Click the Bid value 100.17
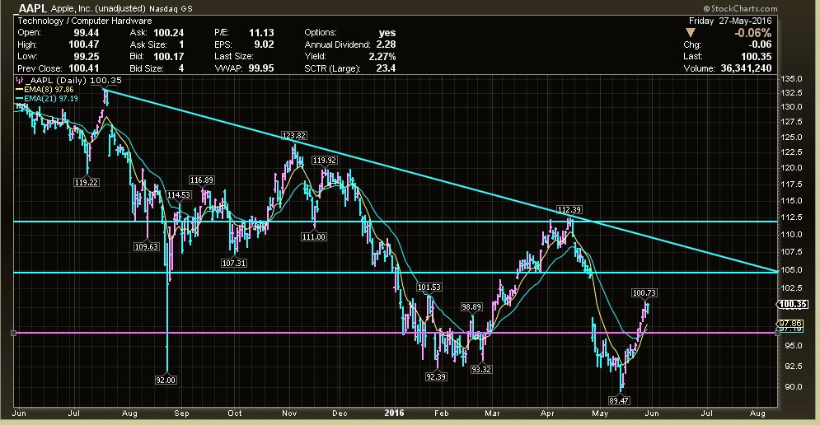Viewport: 820px width, 425px height. click(x=168, y=57)
